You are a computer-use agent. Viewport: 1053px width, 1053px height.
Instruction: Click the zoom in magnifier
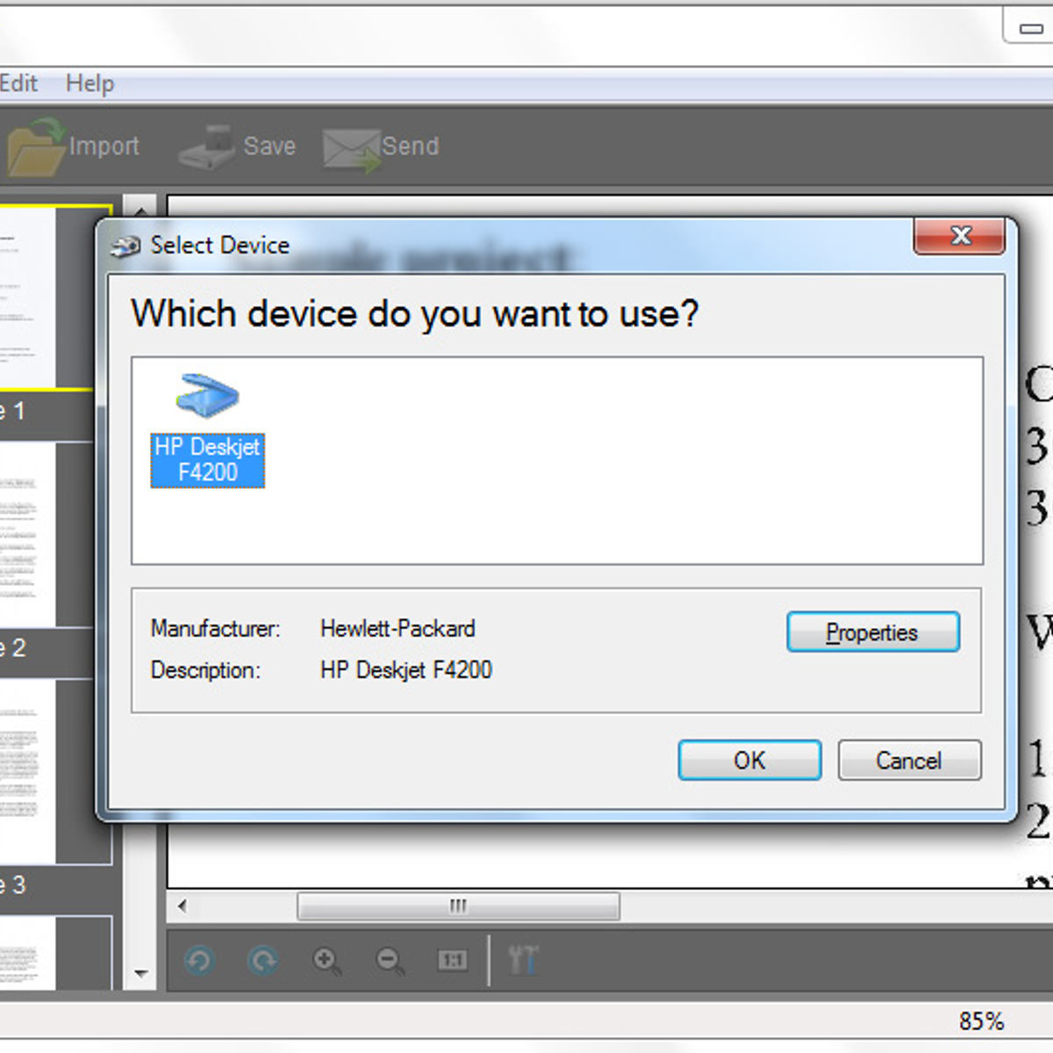point(326,961)
